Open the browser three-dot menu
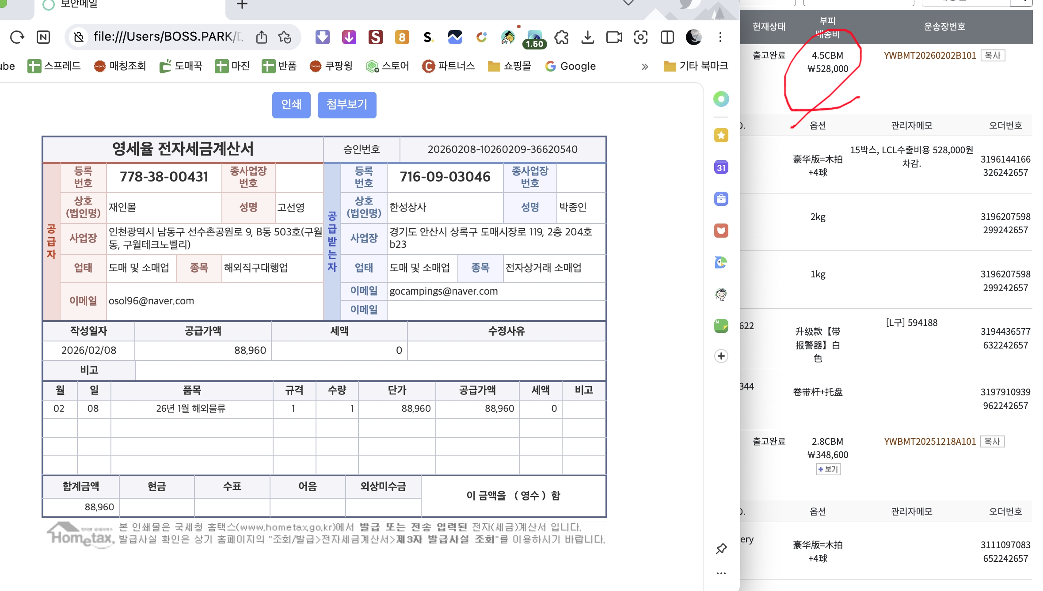 click(720, 37)
